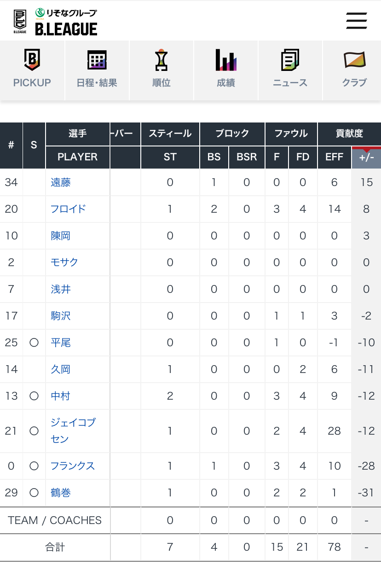Open player フロイド profile link
381x577 pixels.
pyautogui.click(x=68, y=209)
